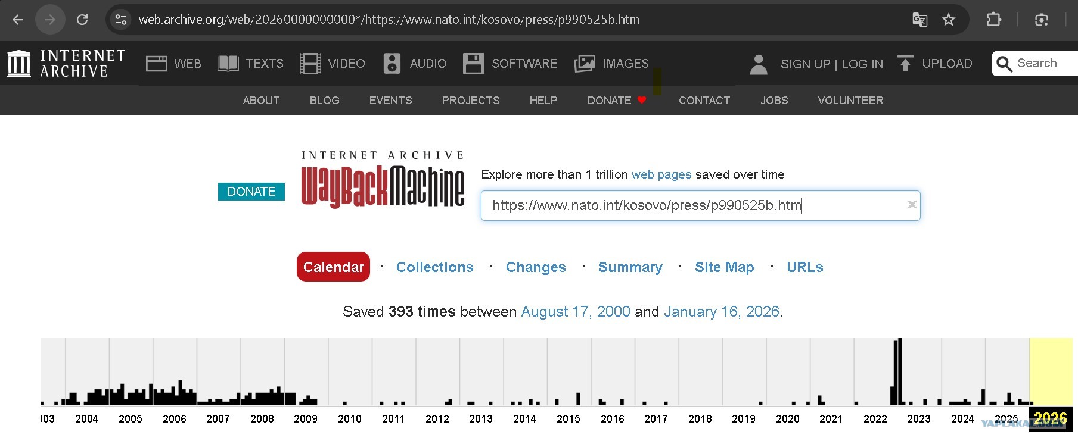Select year 2010 on the timeline
This screenshot has height=441, width=1078.
pyautogui.click(x=350, y=419)
